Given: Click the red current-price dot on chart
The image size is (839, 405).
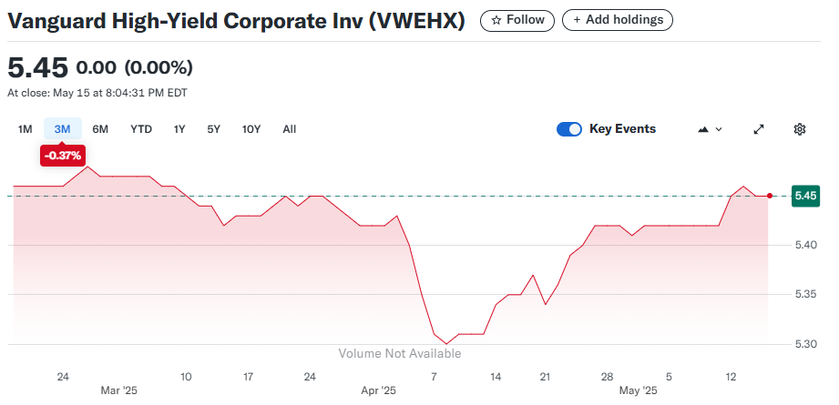Looking at the screenshot, I should point(770,196).
